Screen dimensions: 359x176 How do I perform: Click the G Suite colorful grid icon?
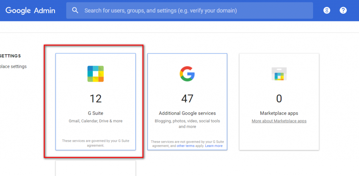(x=95, y=74)
